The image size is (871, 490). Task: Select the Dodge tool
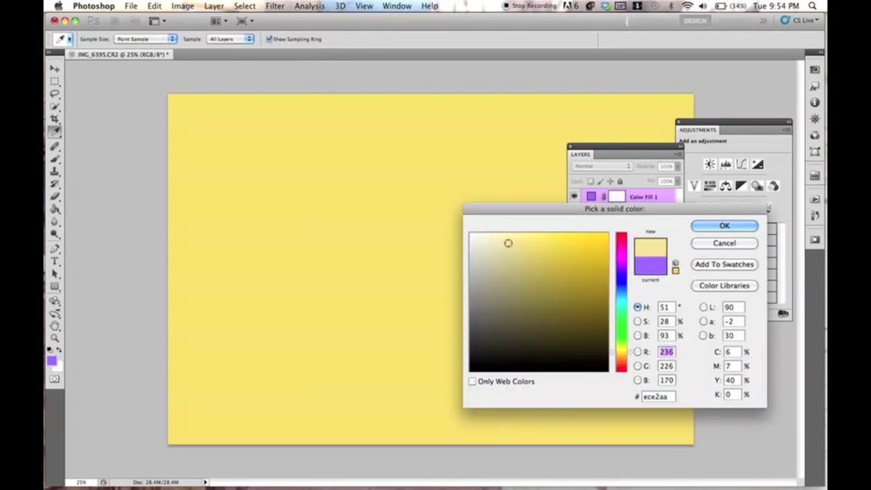pyautogui.click(x=54, y=233)
